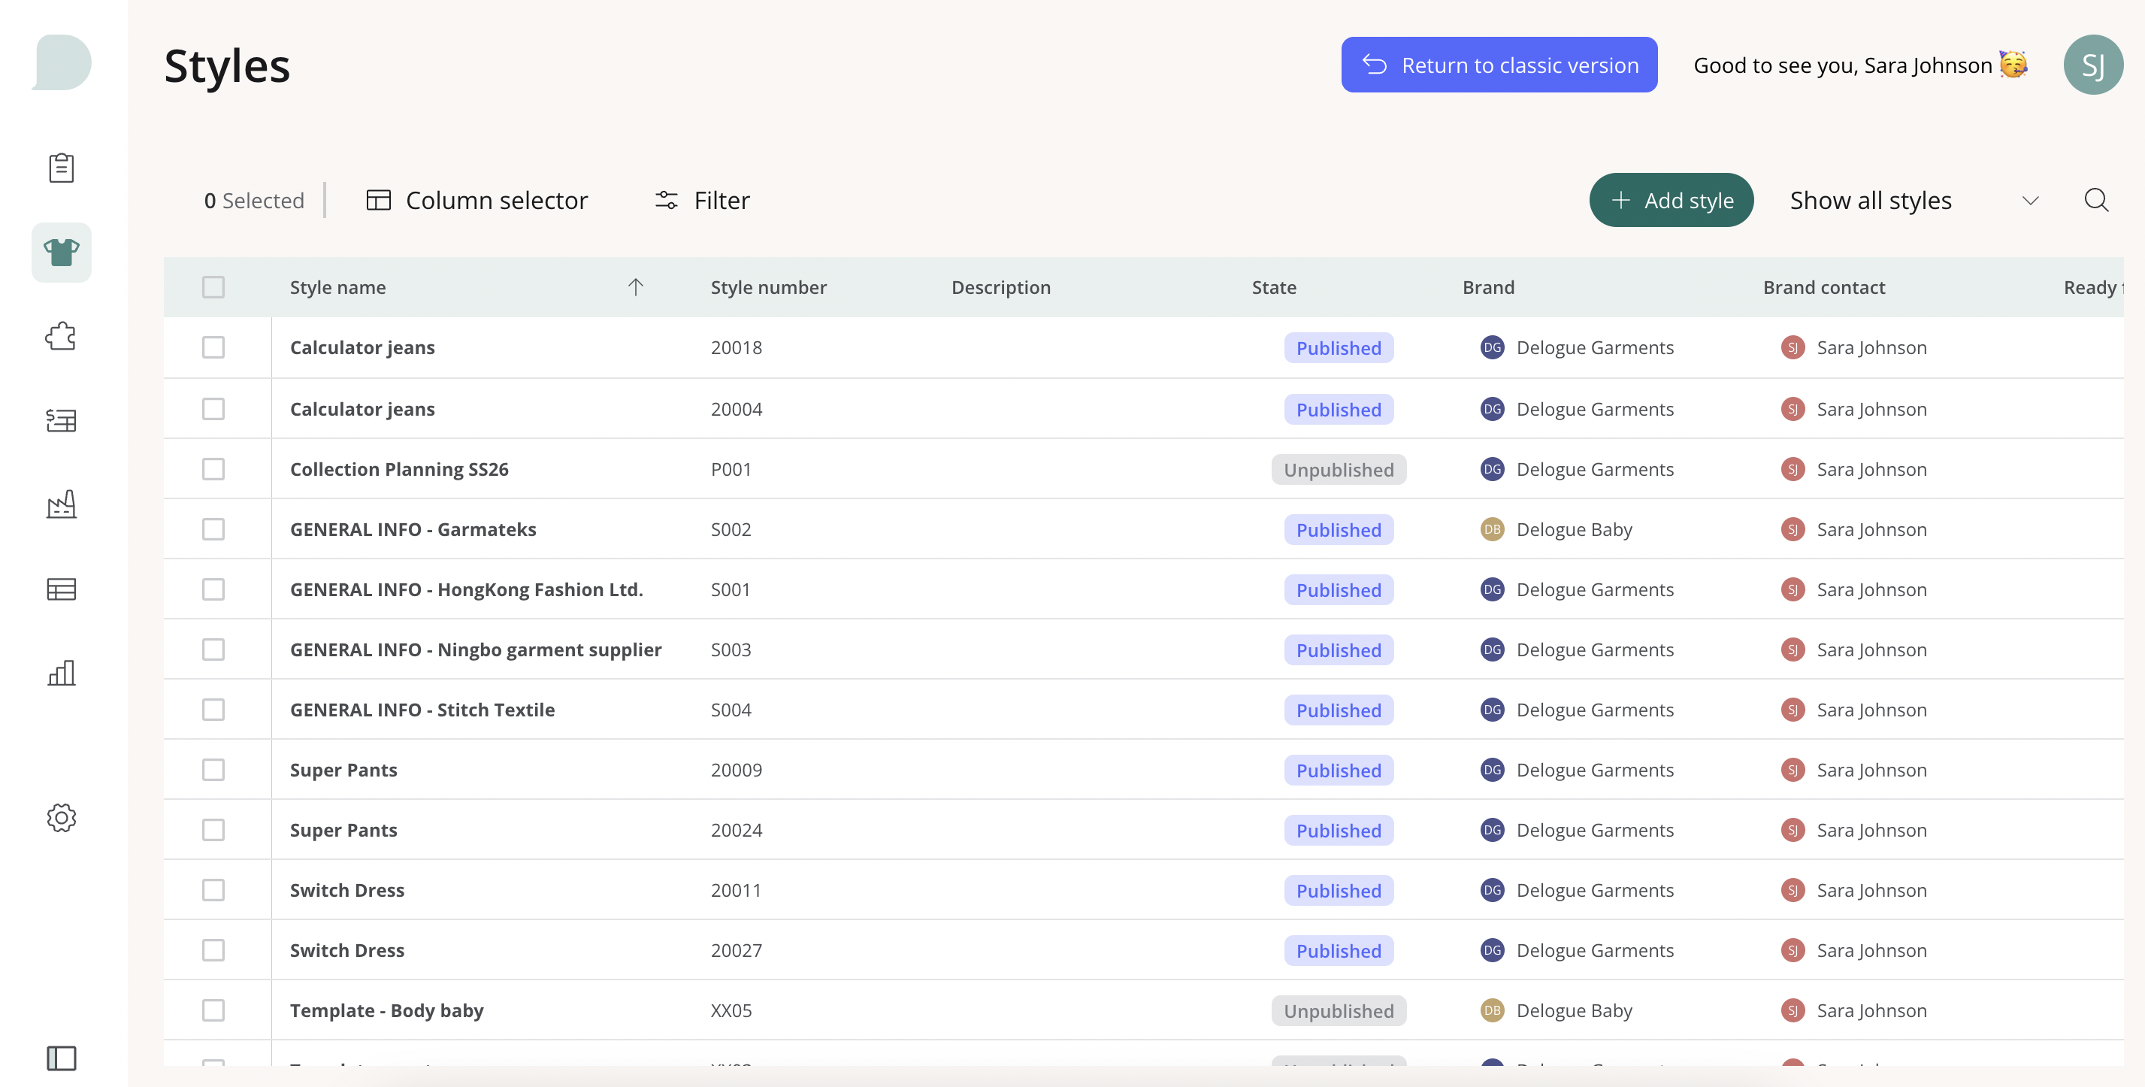Open the puzzle piece items icon
2145x1087 pixels.
point(62,337)
